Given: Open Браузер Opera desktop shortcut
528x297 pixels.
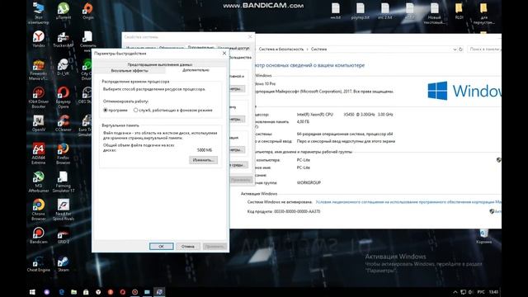Looking at the screenshot, I should pyautogui.click(x=63, y=97).
